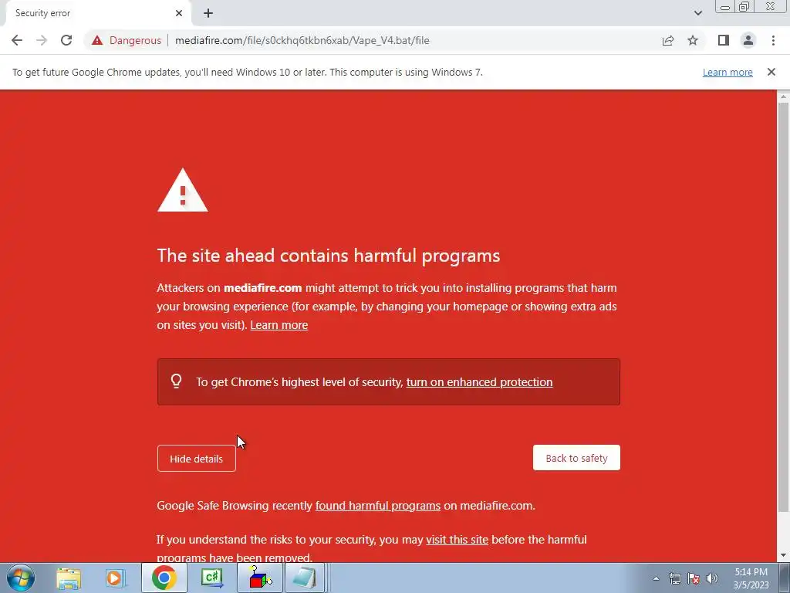The width and height of the screenshot is (790, 593).
Task: Open Action Center flag tray icon
Action: click(x=694, y=578)
